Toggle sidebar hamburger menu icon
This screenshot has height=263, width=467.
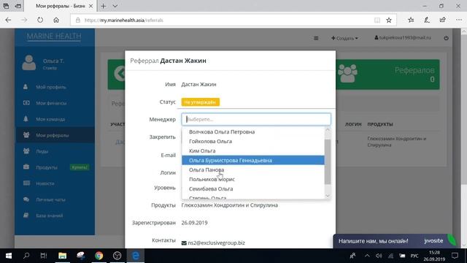click(316, 38)
